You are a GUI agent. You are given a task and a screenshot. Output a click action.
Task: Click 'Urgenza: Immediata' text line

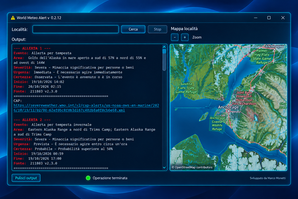[x=68, y=72]
